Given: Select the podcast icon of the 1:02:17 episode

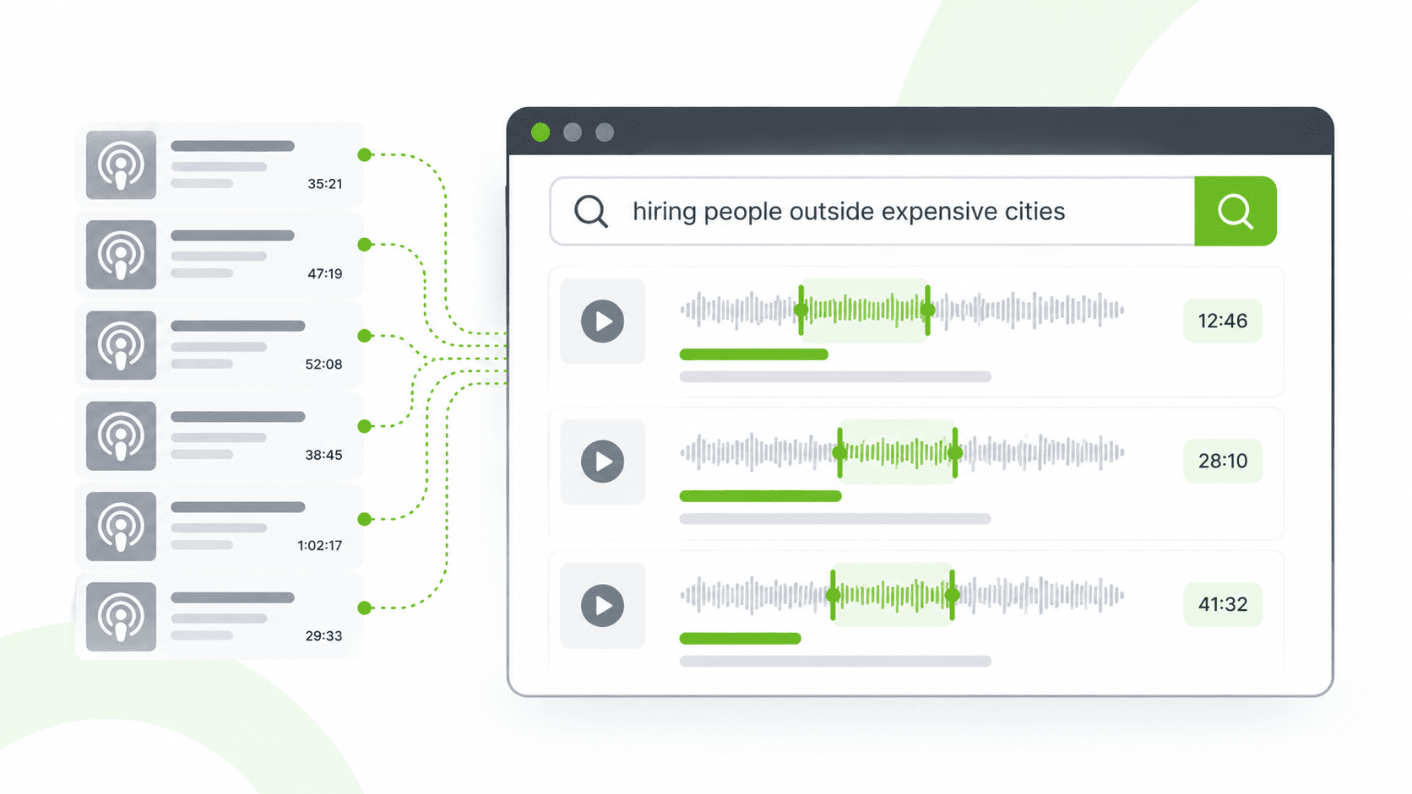Looking at the screenshot, I should [121, 527].
